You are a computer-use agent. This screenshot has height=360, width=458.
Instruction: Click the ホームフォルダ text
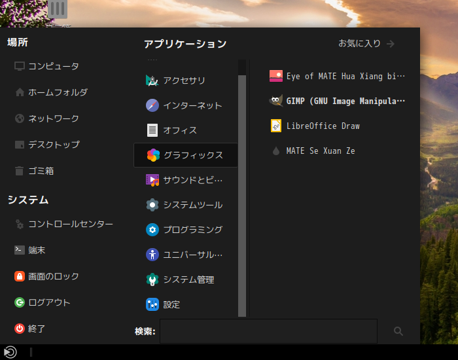[x=58, y=92]
